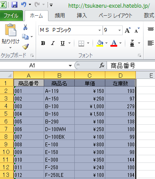
Task: Select row 7 header
Action: coord(7,129)
